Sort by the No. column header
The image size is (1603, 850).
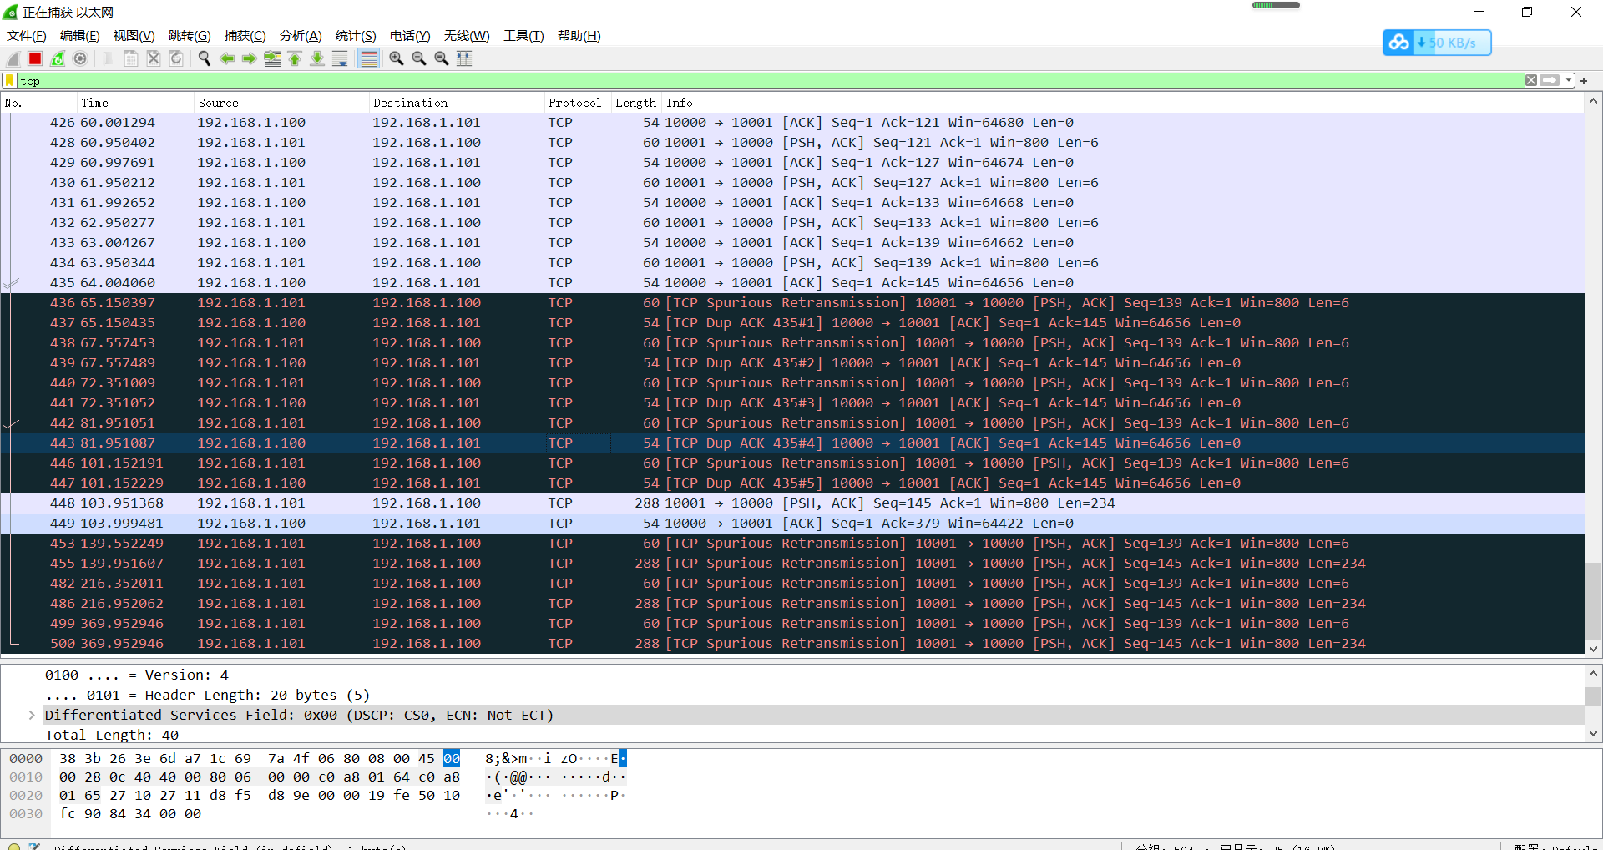pyautogui.click(x=38, y=103)
